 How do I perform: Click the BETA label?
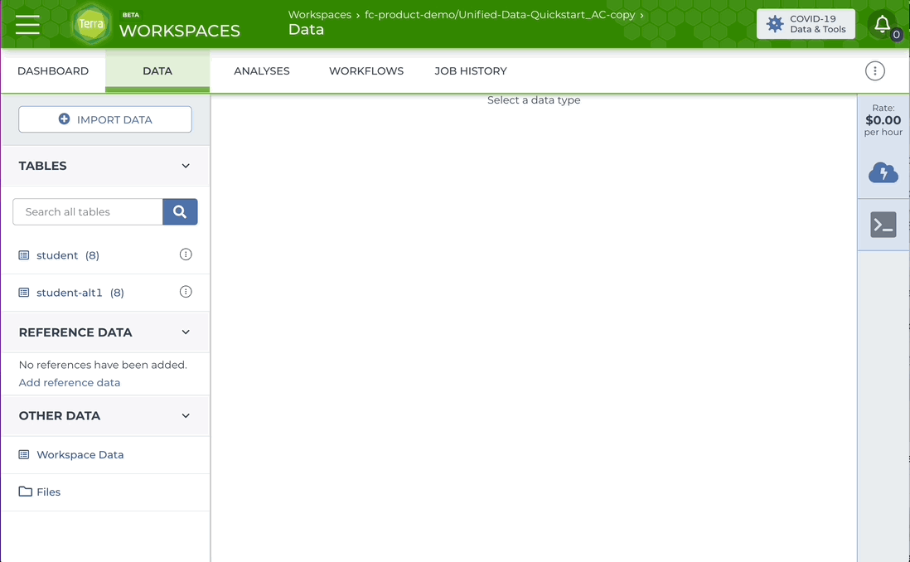[x=131, y=15]
